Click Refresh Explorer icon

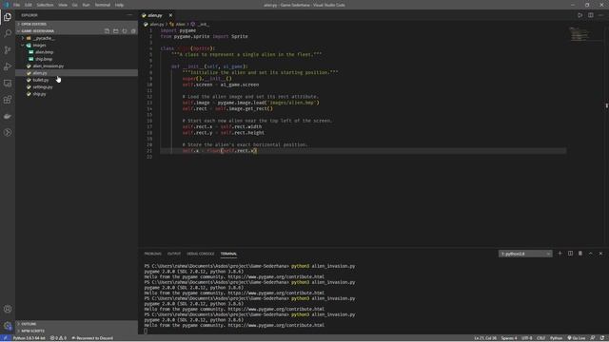pyautogui.click(x=125, y=31)
